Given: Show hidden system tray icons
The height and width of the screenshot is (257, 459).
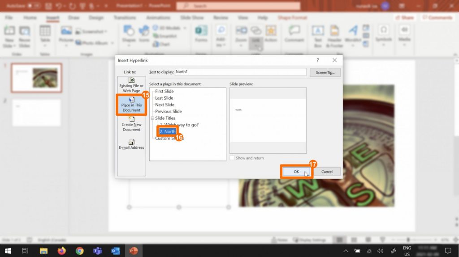Looking at the screenshot, I should coord(345,251).
